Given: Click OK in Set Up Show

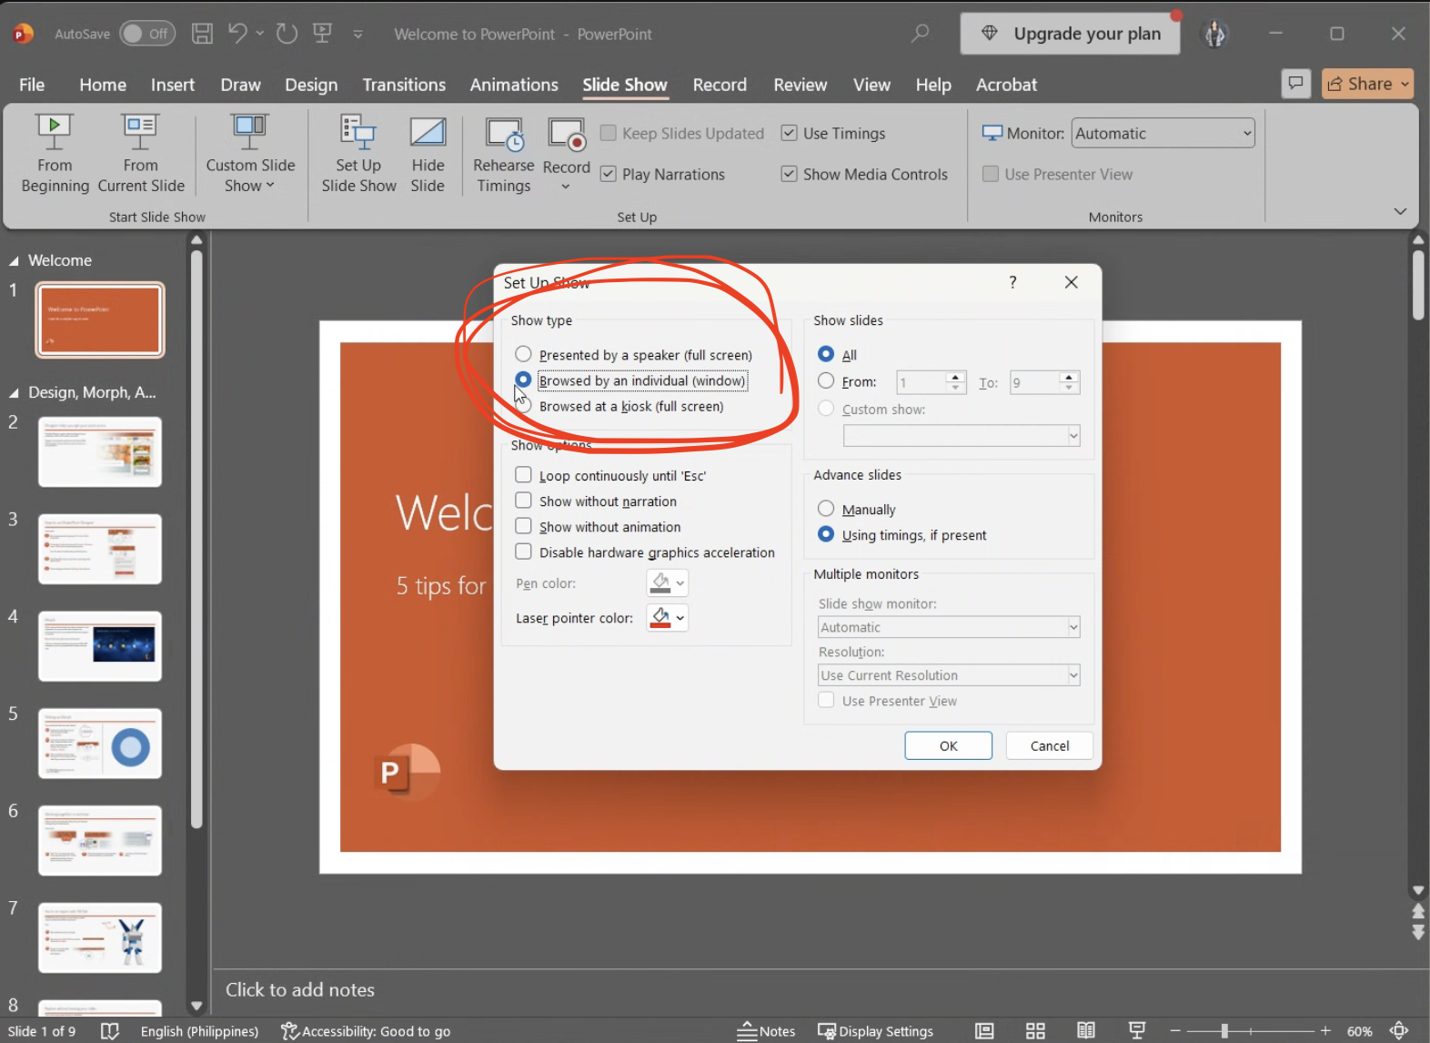Looking at the screenshot, I should click(949, 745).
